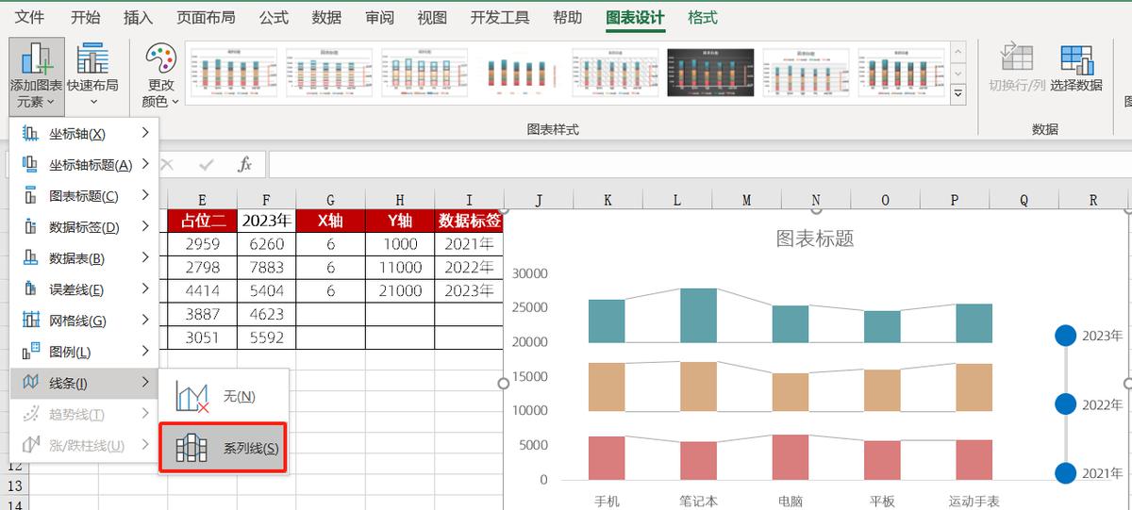Click the expand arrow beside 坐标轴(X)
Image resolution: width=1132 pixels, height=510 pixels.
145,133
